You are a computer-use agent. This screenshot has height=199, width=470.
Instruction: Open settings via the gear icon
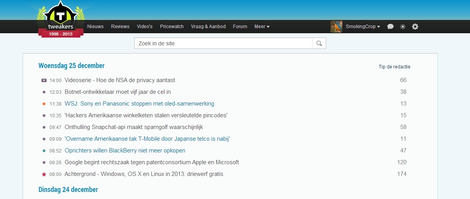pyautogui.click(x=415, y=27)
